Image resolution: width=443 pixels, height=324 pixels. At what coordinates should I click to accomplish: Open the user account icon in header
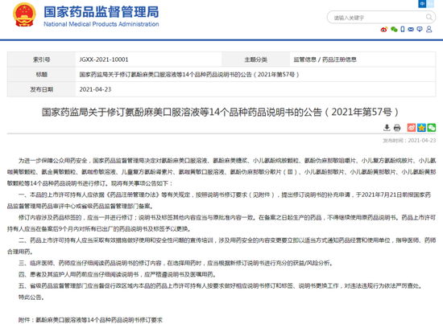point(429,29)
